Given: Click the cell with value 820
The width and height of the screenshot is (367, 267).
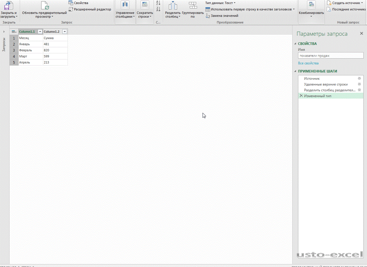Looking at the screenshot, I should pyautogui.click(x=55, y=50).
